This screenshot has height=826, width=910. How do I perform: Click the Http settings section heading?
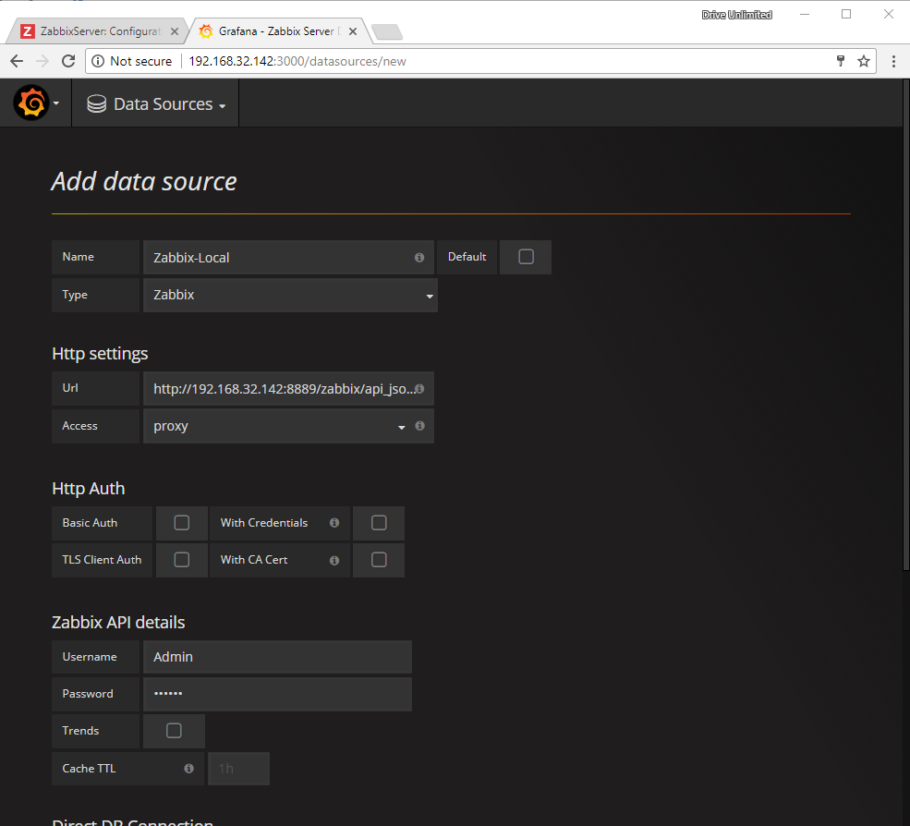click(100, 354)
